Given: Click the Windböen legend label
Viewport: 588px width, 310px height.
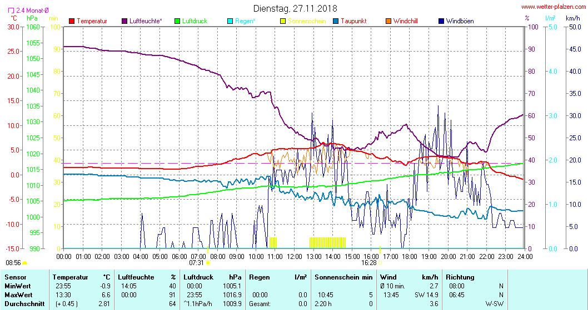Looking at the screenshot, I should pos(460,21).
